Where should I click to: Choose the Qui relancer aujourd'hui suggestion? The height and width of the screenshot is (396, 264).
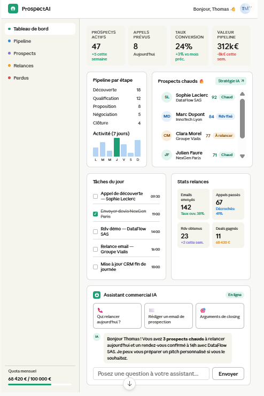click(x=117, y=316)
